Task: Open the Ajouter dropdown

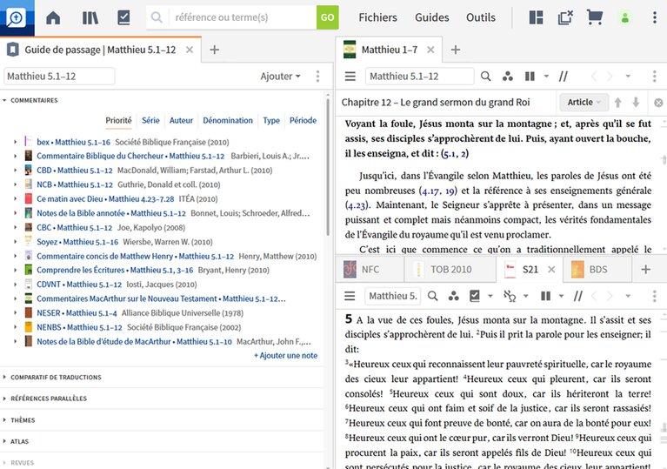Action: point(281,77)
